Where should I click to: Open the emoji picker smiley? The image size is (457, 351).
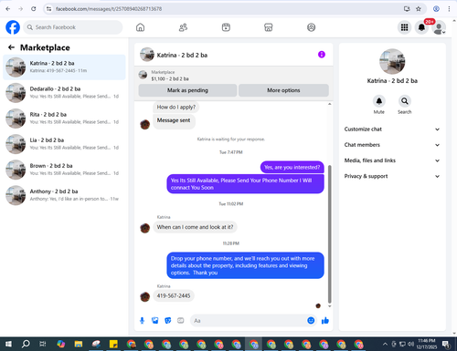(311, 320)
